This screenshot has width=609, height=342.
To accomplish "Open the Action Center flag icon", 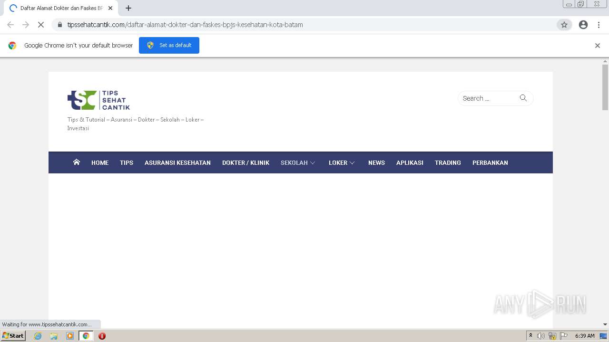I will click(564, 336).
